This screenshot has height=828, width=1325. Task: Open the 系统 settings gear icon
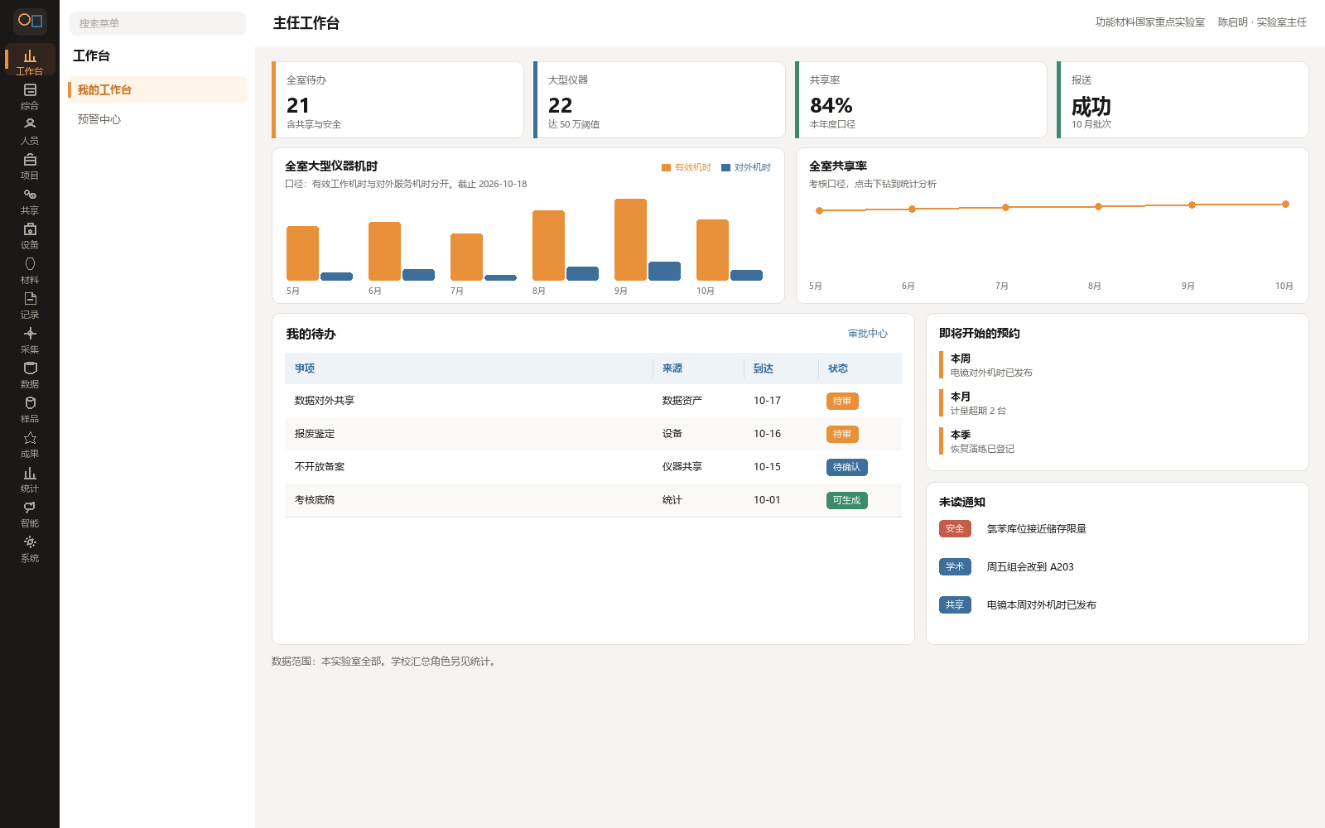click(x=30, y=548)
